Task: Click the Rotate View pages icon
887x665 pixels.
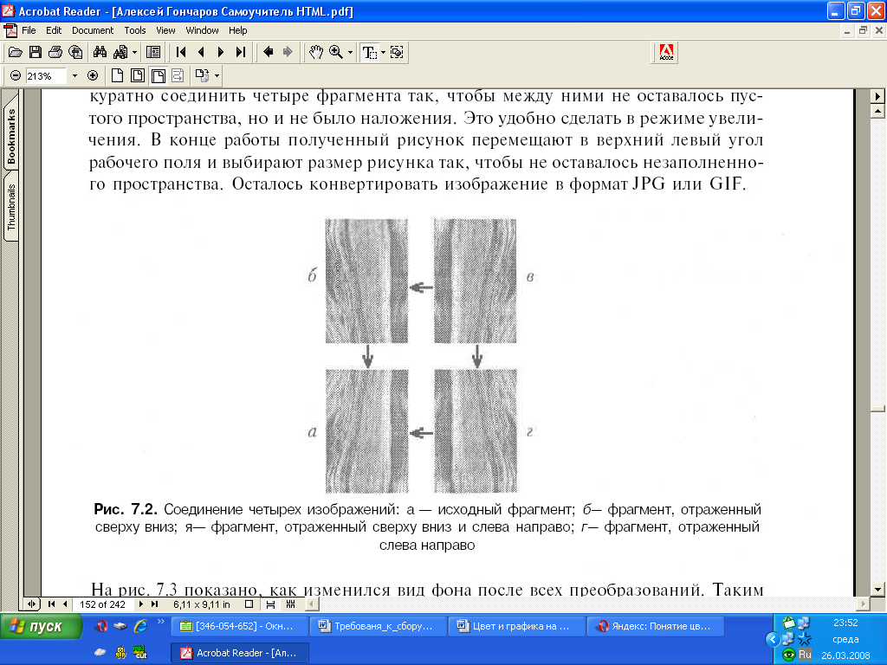Action: coord(202,75)
